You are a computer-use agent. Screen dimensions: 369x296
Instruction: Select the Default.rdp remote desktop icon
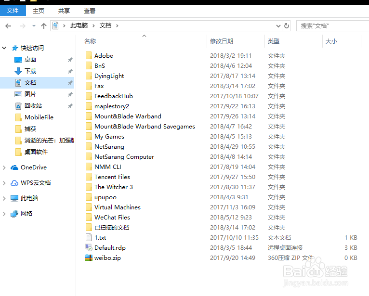[x=89, y=247]
